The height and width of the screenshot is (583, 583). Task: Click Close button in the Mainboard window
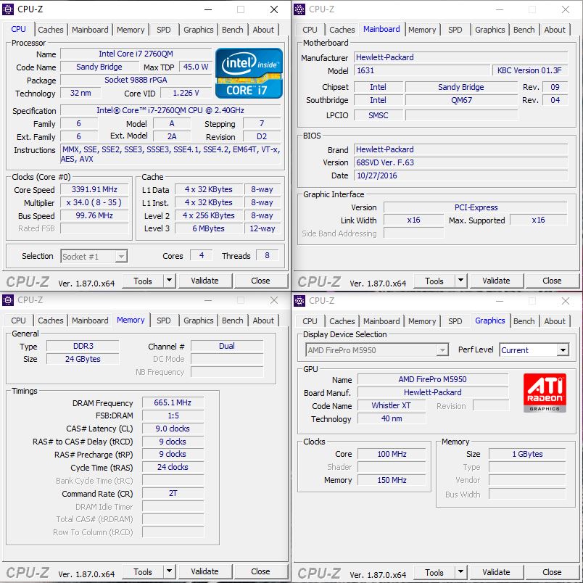tap(552, 281)
